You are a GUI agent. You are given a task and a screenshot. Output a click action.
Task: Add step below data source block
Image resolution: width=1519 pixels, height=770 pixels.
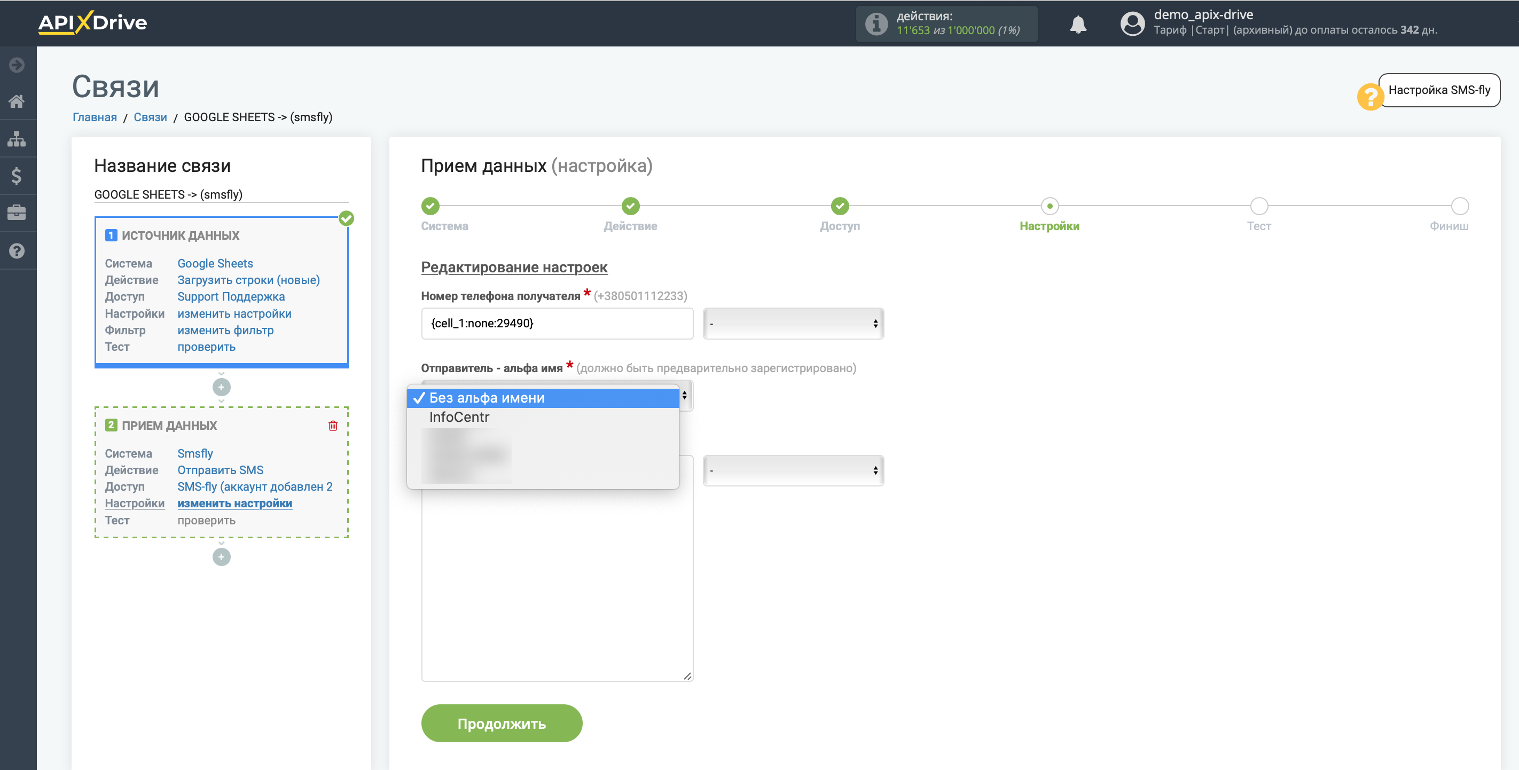tap(221, 387)
